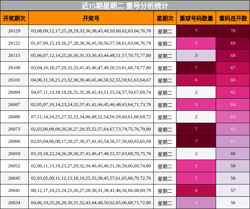Select the 重球号码数量 column header
The image size is (250, 209).
196,19
